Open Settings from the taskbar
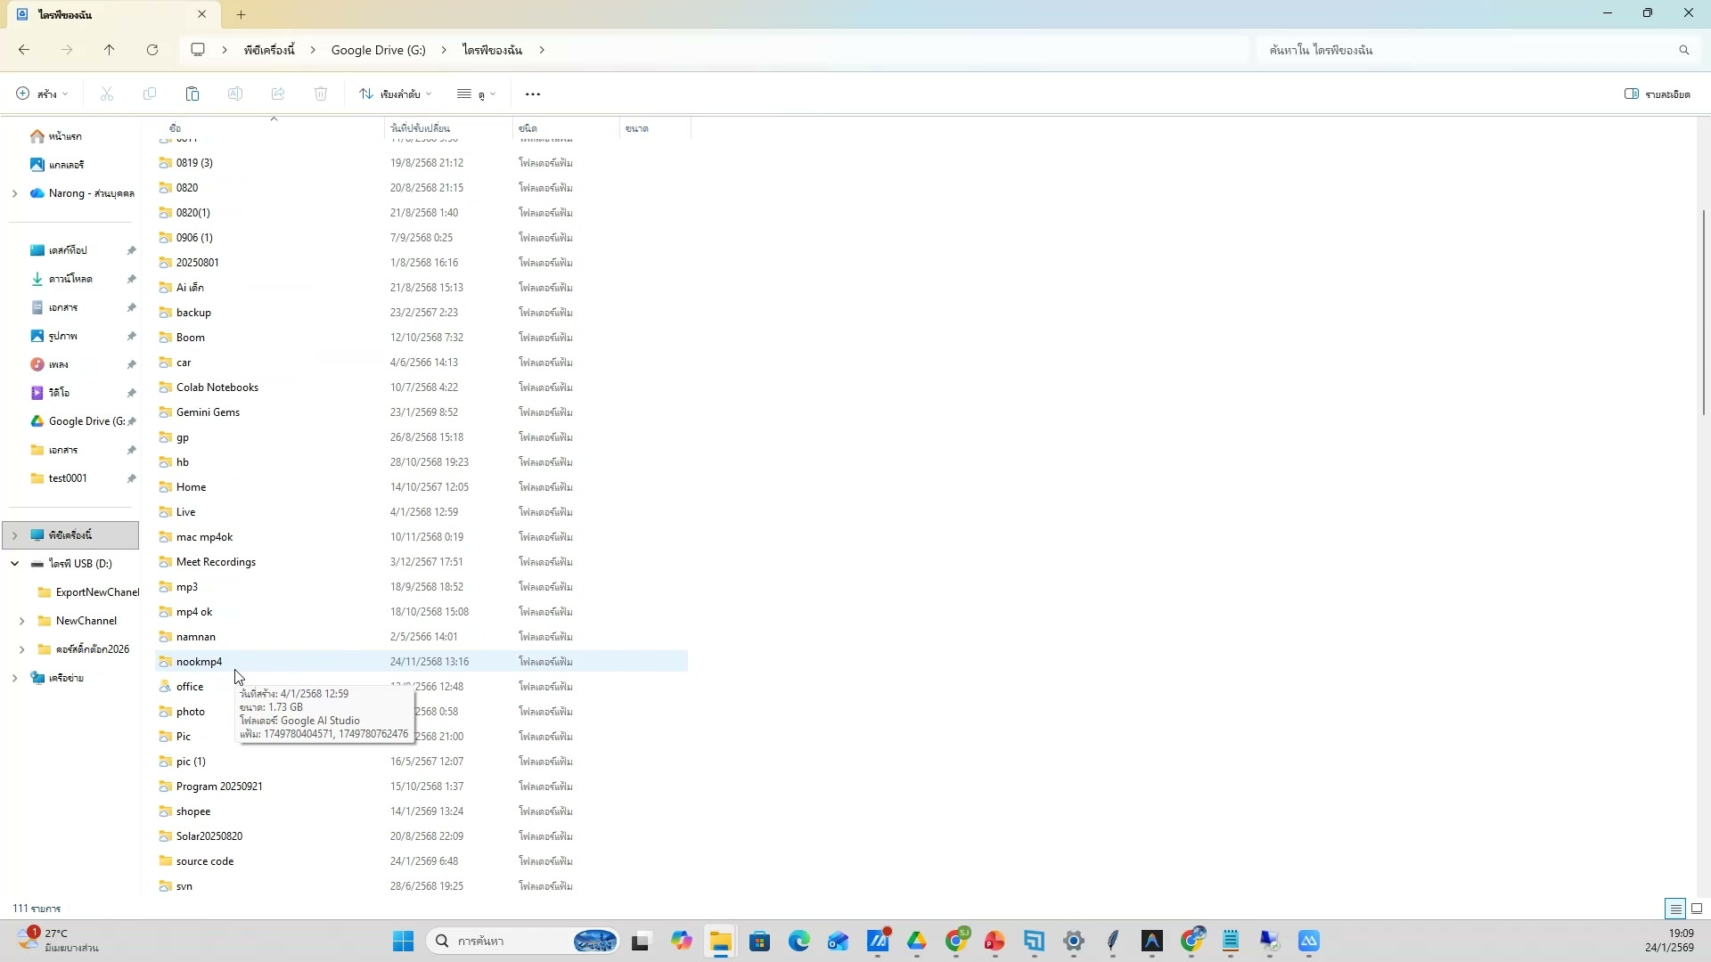The width and height of the screenshot is (1711, 962). pos(1073,941)
